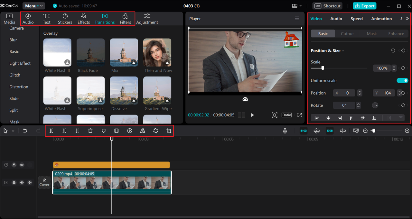Hide the overlay track with eye icon

point(22,165)
